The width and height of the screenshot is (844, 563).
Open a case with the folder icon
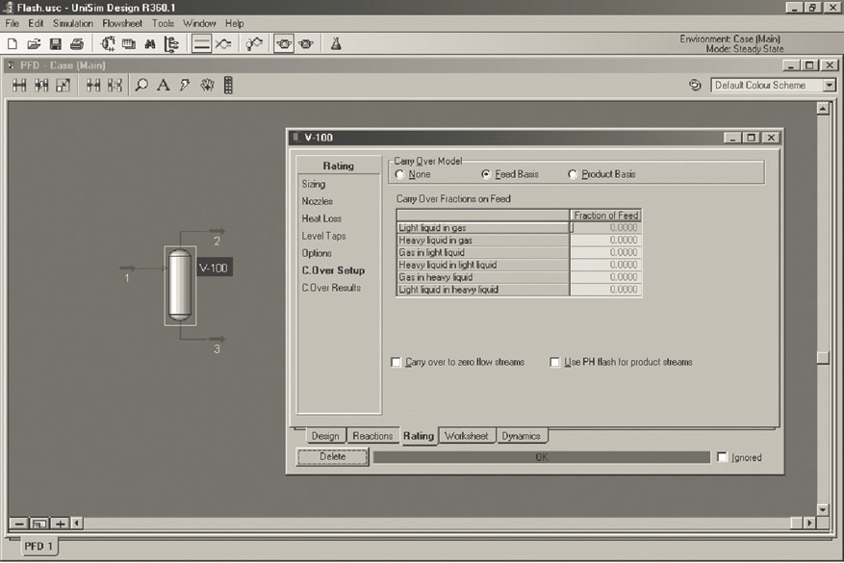pos(34,43)
